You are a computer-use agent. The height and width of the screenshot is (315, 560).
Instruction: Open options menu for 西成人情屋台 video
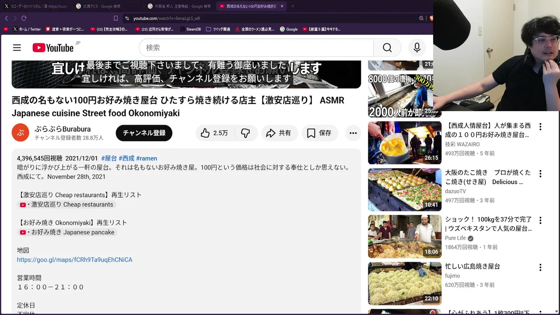click(540, 127)
